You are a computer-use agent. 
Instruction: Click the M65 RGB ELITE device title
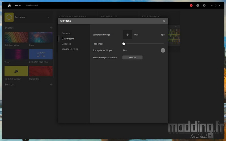[x=109, y=16]
